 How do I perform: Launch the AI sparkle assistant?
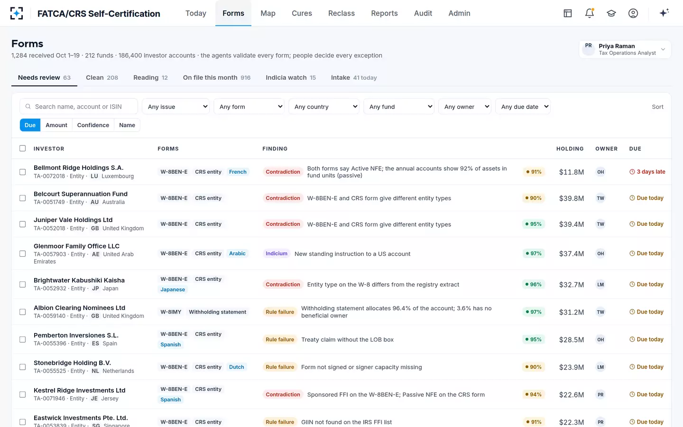664,13
